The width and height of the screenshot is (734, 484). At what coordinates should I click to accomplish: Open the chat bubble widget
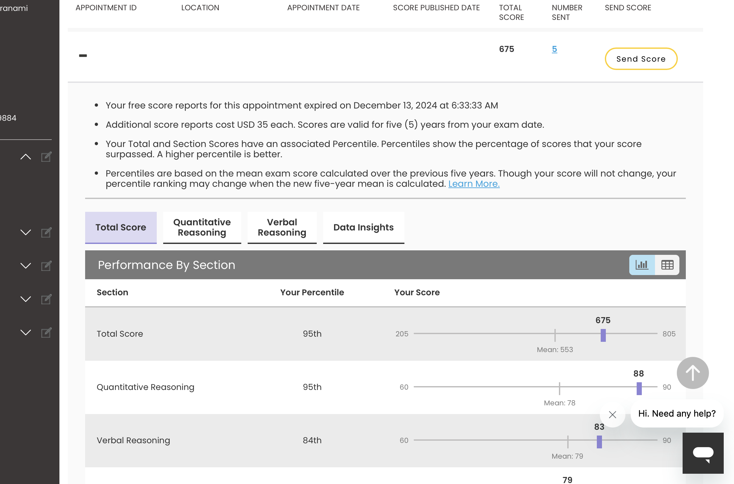(x=703, y=453)
